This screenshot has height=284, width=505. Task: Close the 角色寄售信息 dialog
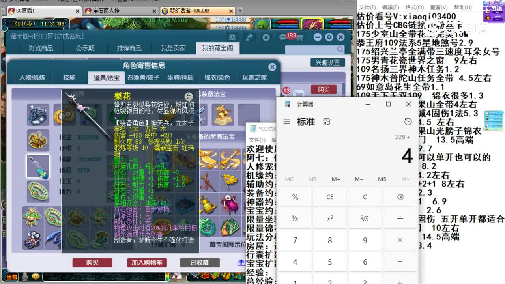click(x=272, y=67)
